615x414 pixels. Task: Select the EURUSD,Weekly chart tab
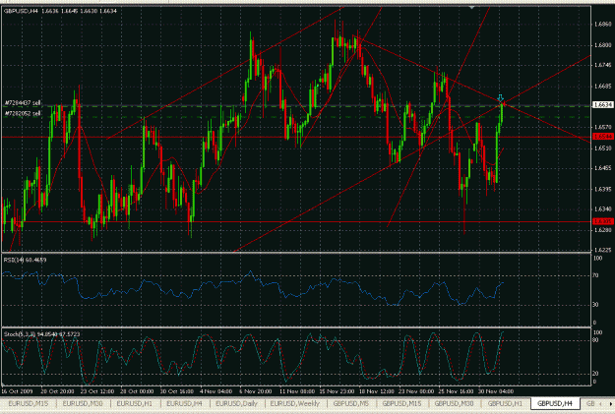pos(295,403)
